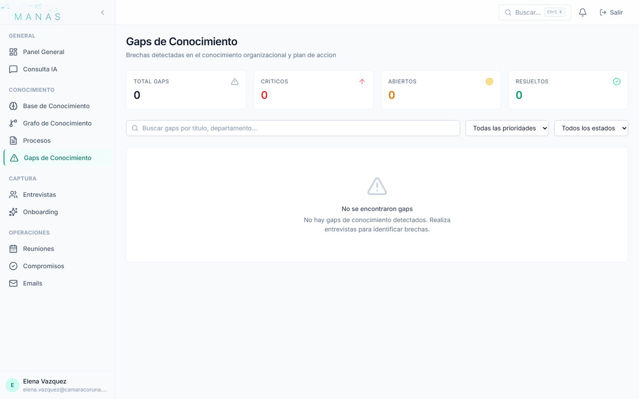Open the Onboarding section from the sidebar
The height and width of the screenshot is (399, 639).
[x=40, y=212]
